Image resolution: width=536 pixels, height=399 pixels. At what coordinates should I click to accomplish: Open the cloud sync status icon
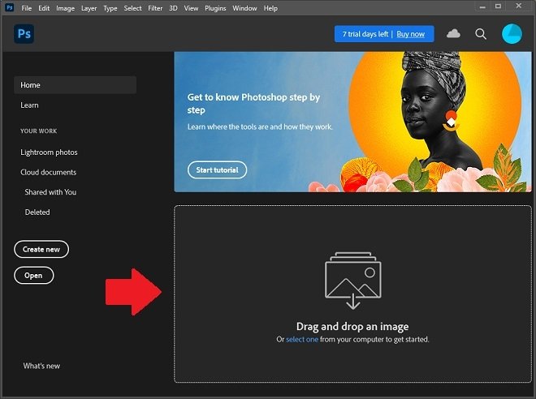click(x=453, y=33)
